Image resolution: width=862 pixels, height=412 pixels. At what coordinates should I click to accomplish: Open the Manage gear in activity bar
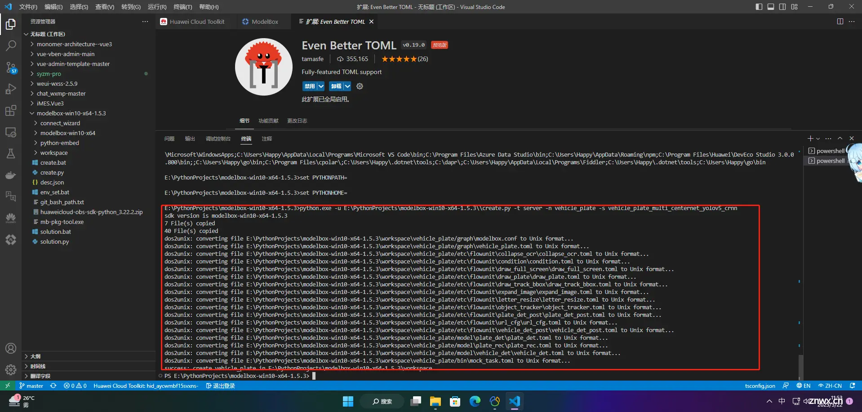(11, 370)
